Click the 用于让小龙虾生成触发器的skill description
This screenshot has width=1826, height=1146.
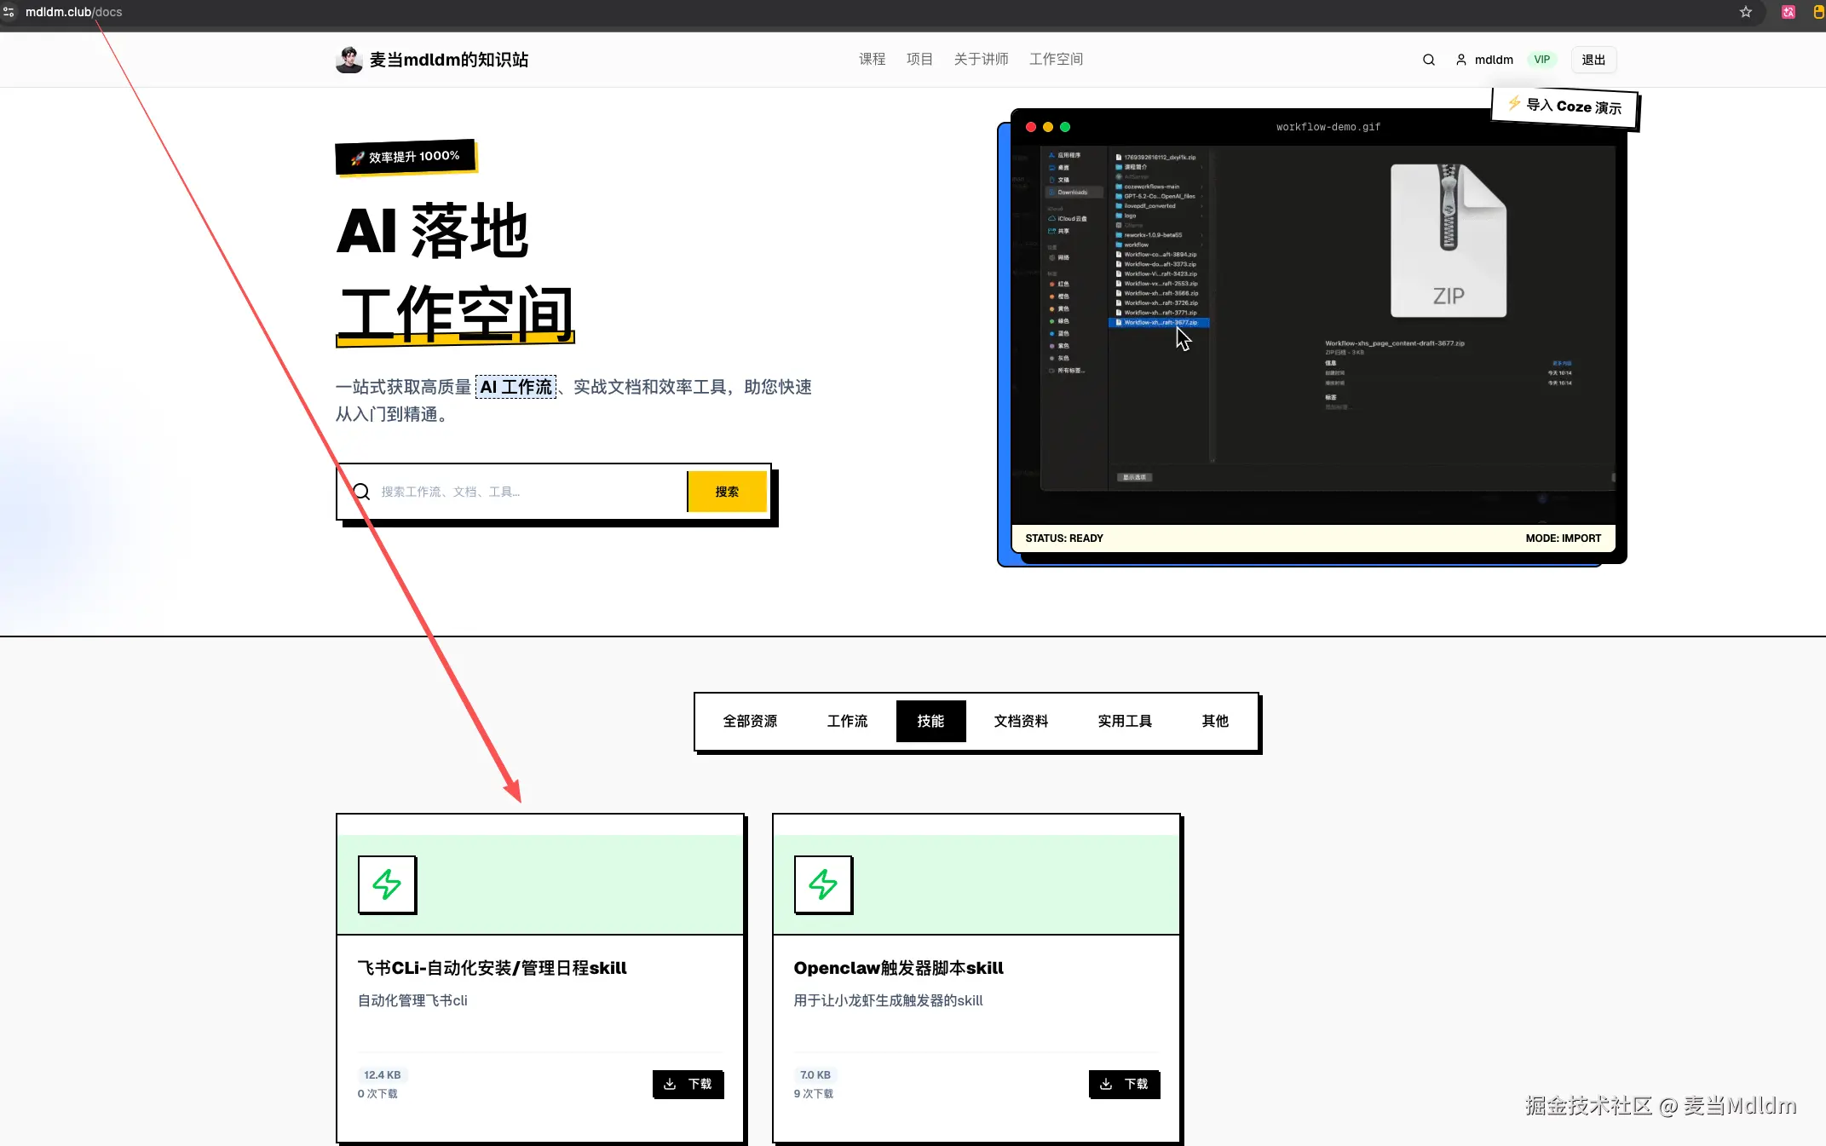[888, 1000]
